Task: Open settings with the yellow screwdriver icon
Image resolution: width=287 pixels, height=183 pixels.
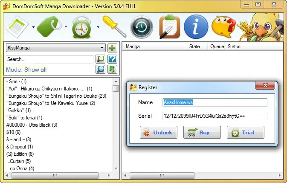Action: click(x=115, y=26)
